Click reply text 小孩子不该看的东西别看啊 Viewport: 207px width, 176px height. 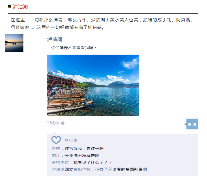coord(121,169)
